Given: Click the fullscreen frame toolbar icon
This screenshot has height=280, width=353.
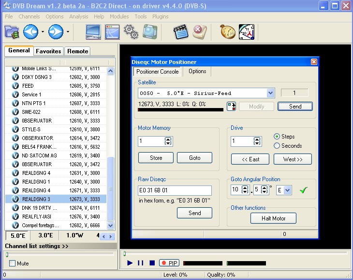Looking at the screenshot, I should click(x=150, y=32).
